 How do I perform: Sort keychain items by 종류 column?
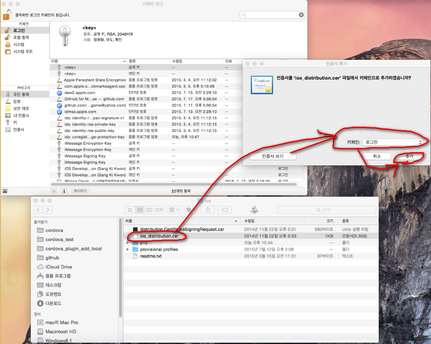(x=149, y=61)
